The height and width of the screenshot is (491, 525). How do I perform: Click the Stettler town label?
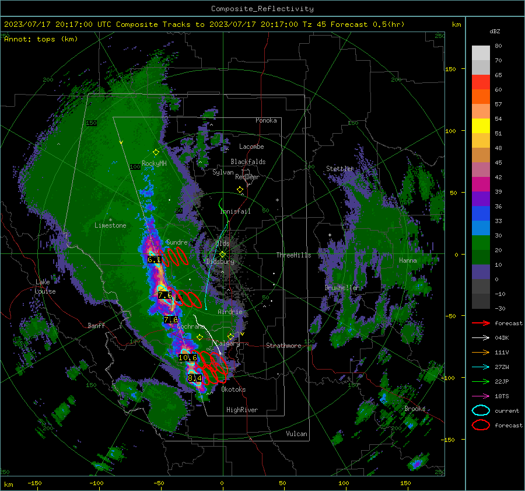click(x=340, y=169)
